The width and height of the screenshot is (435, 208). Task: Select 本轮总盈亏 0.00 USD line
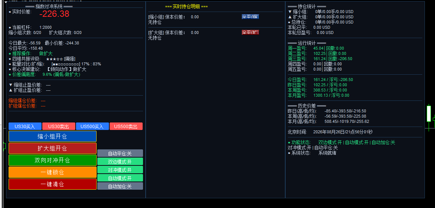pos(311,32)
